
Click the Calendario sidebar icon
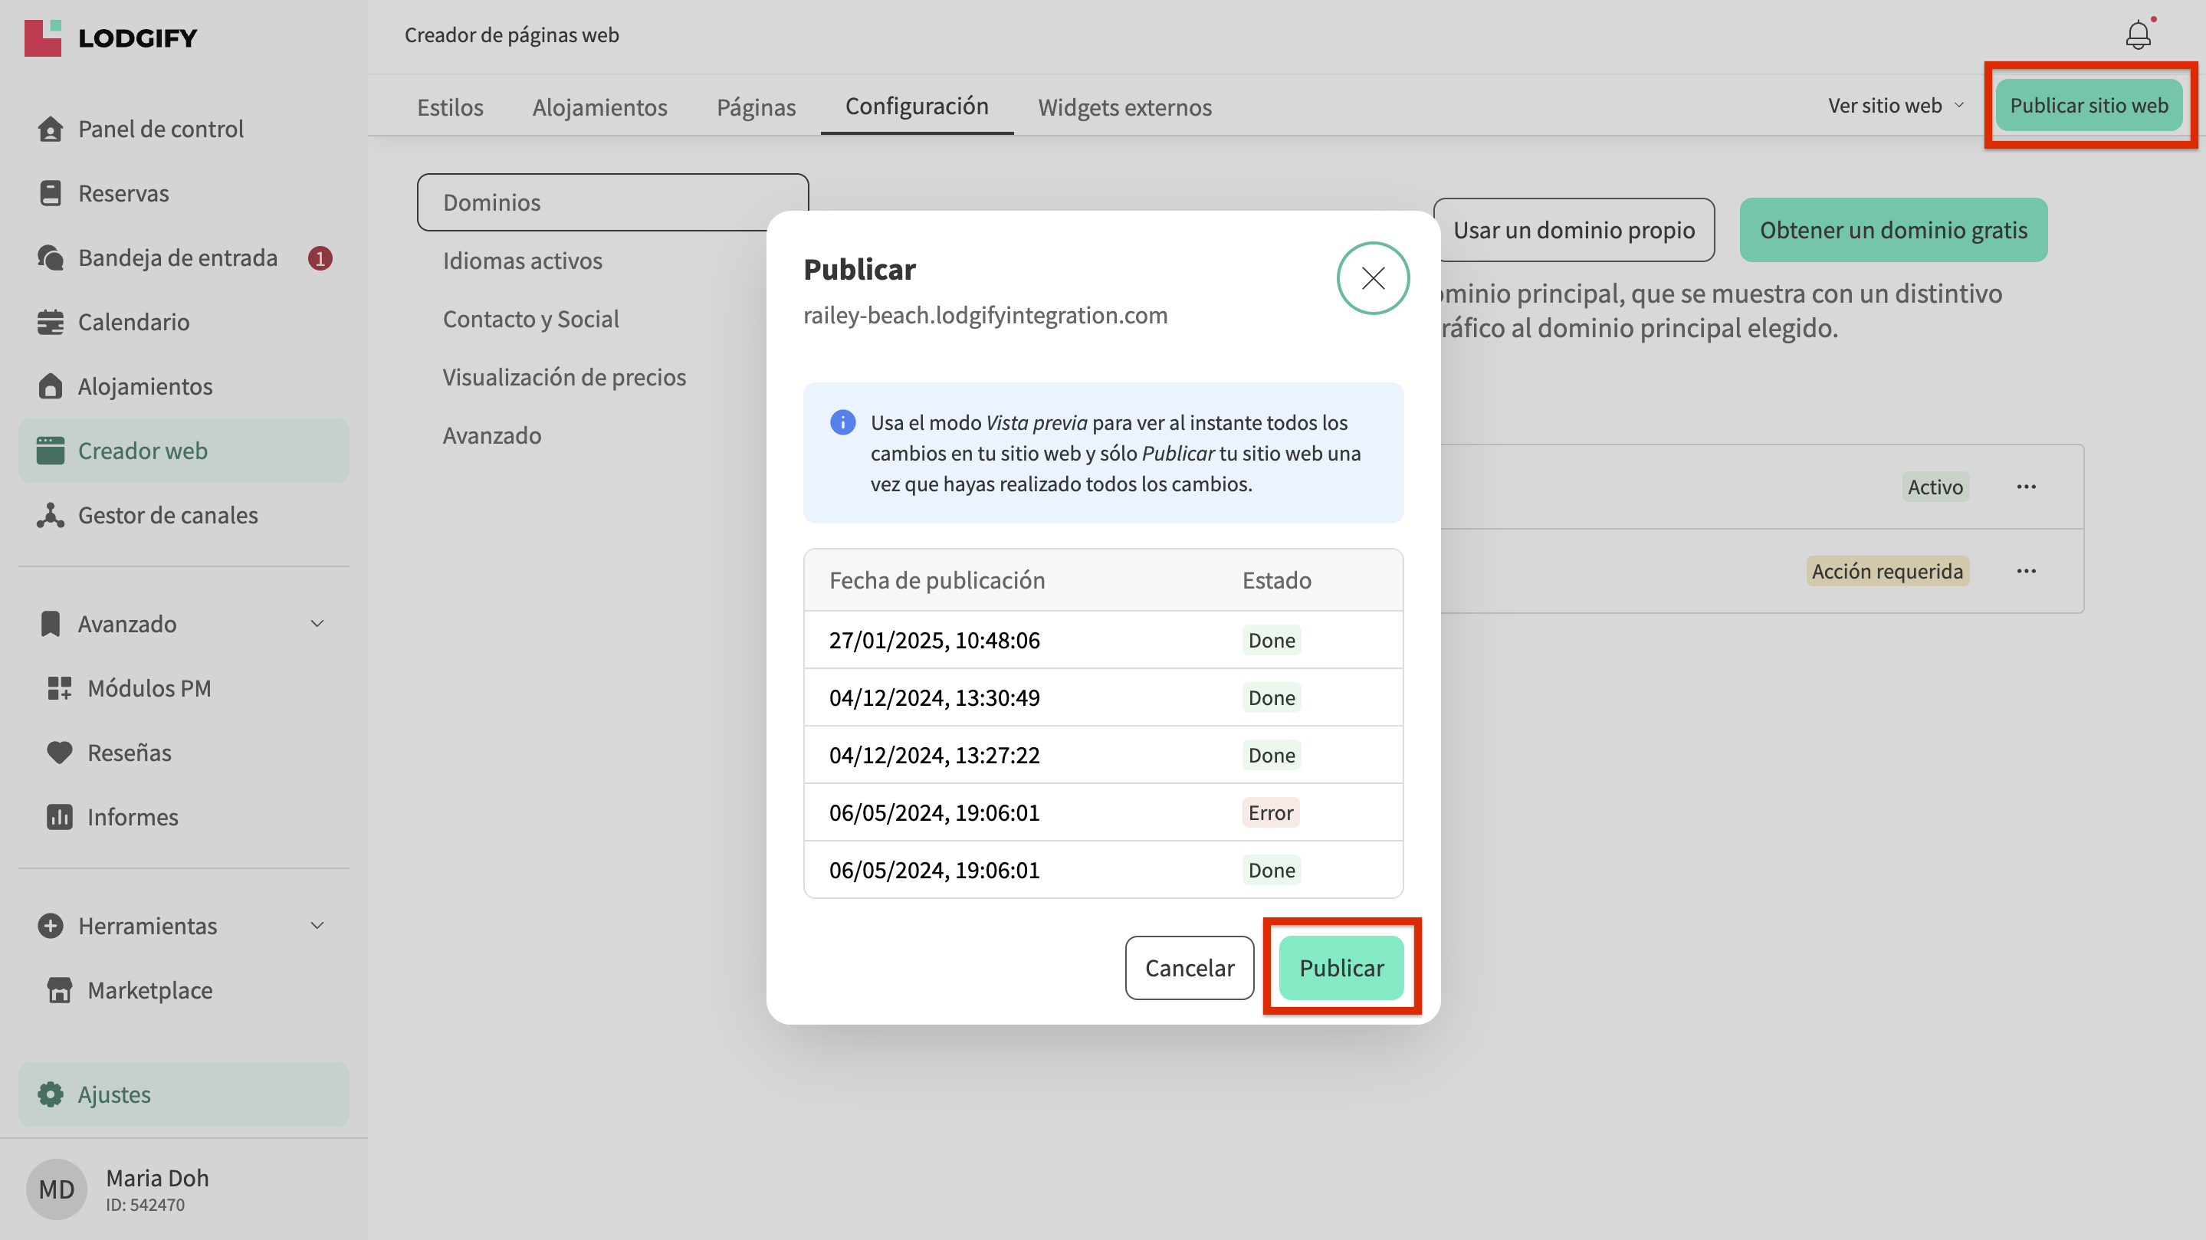(x=51, y=322)
